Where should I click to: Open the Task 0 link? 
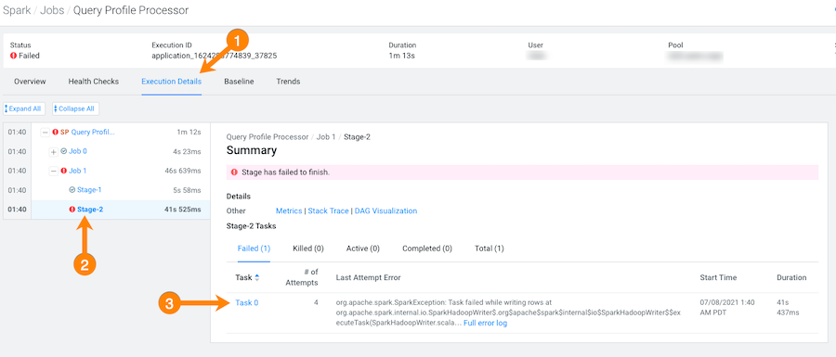click(247, 302)
